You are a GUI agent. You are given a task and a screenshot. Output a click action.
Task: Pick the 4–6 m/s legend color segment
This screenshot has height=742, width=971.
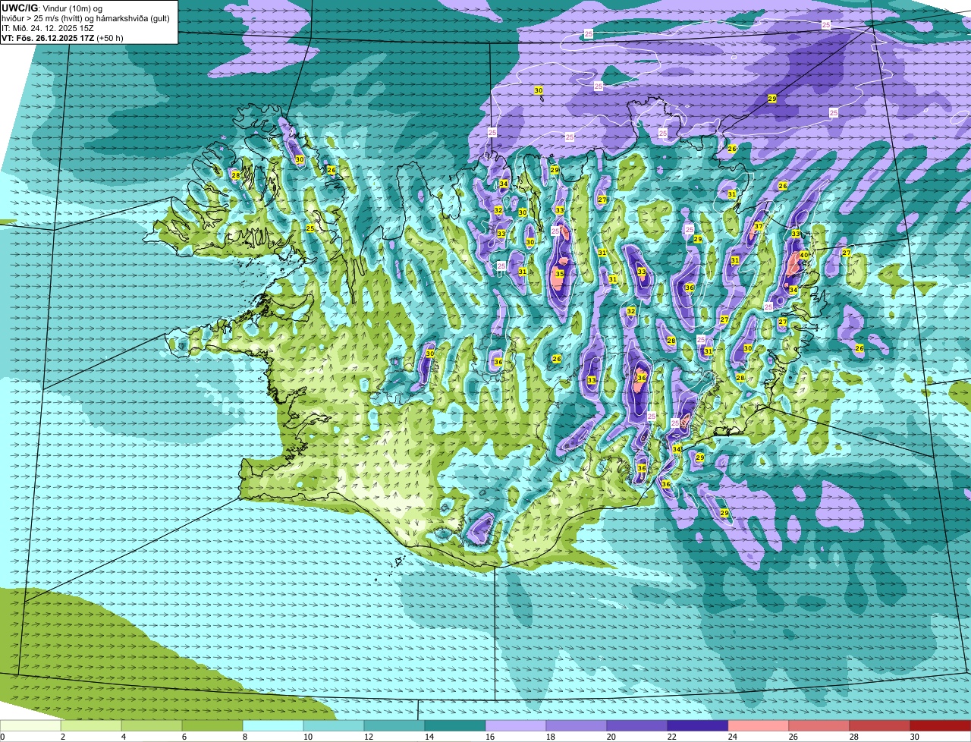pos(152,725)
